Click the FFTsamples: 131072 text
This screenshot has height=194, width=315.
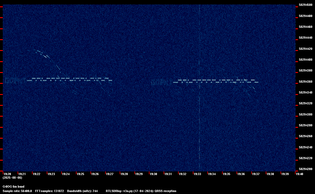tap(50, 191)
